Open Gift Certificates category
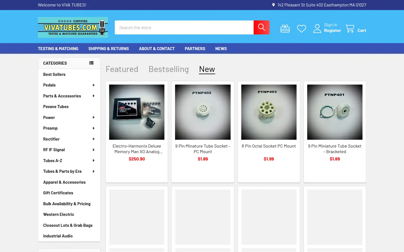Image resolution: width=404 pixels, height=252 pixels. click(x=58, y=193)
